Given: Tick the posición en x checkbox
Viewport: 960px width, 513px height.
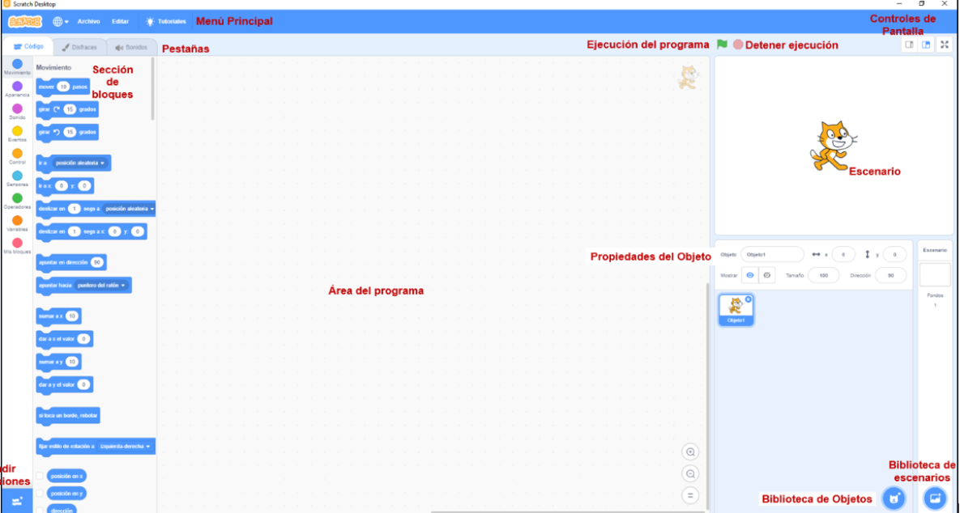Looking at the screenshot, I should pyautogui.click(x=40, y=476).
